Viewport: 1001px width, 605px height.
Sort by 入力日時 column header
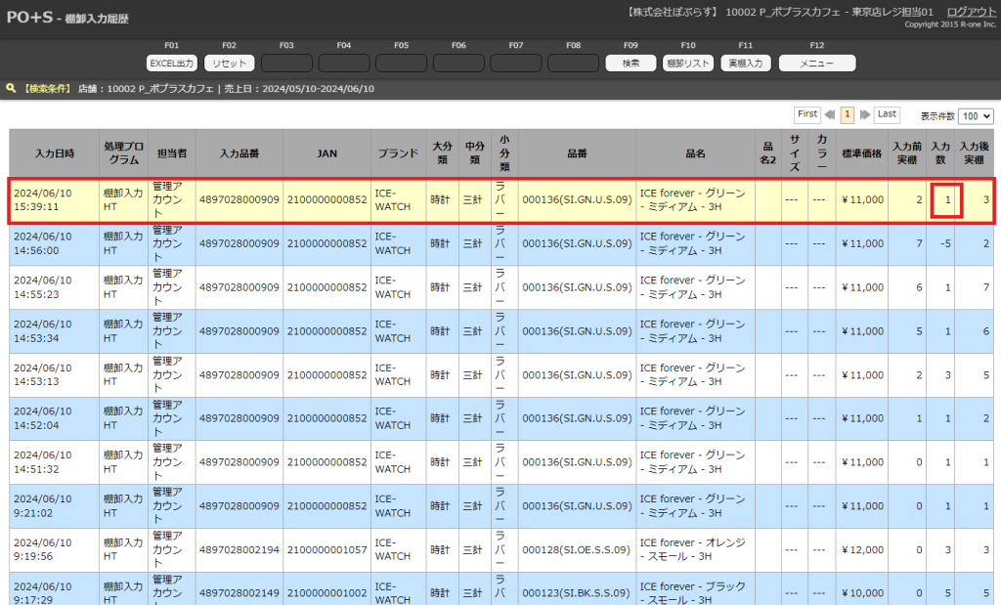(54, 153)
